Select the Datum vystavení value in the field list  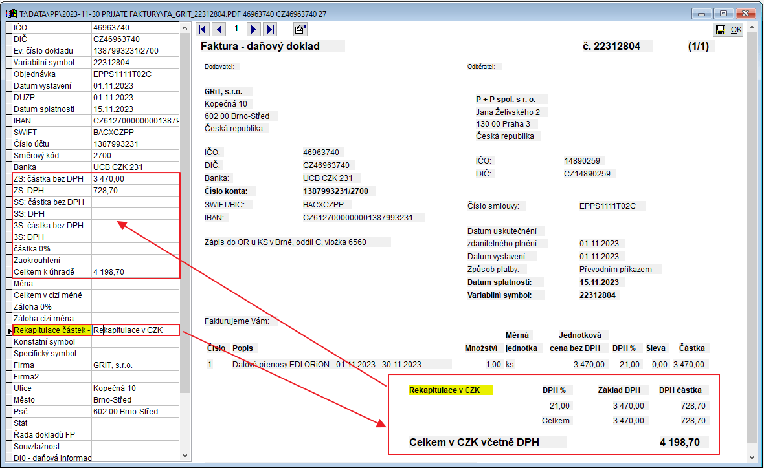[x=135, y=86]
